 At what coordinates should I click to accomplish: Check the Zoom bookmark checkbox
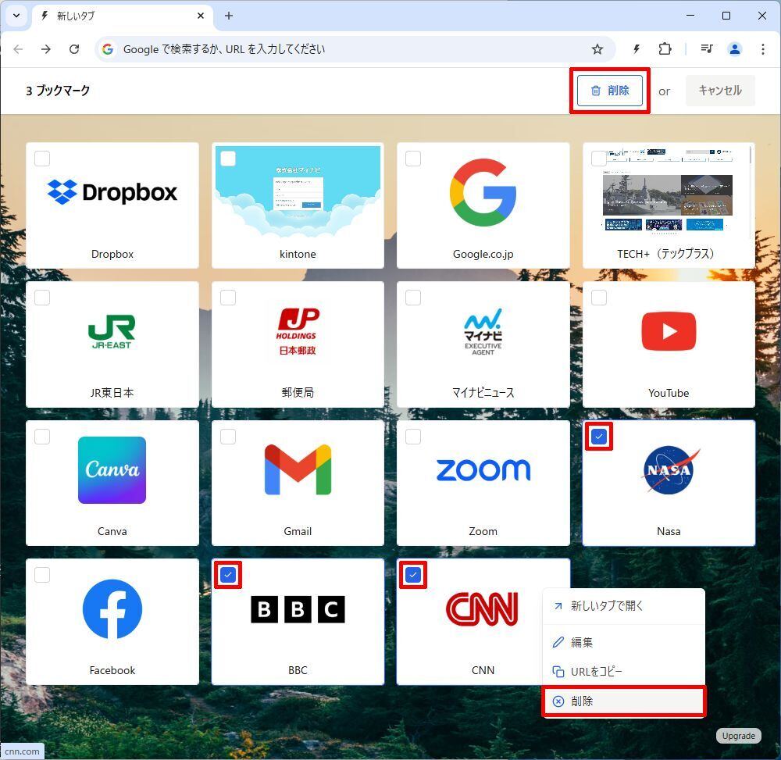[x=413, y=437]
